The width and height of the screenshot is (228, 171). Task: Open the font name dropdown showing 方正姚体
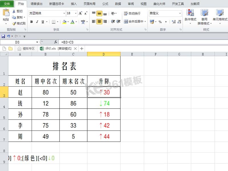pos(64,13)
